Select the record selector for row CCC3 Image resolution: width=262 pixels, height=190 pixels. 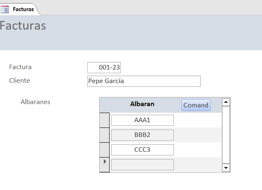(x=105, y=149)
